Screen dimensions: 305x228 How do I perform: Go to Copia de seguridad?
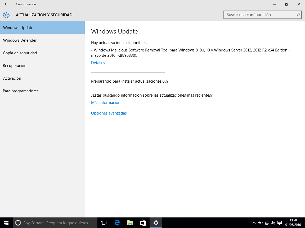tap(42, 53)
